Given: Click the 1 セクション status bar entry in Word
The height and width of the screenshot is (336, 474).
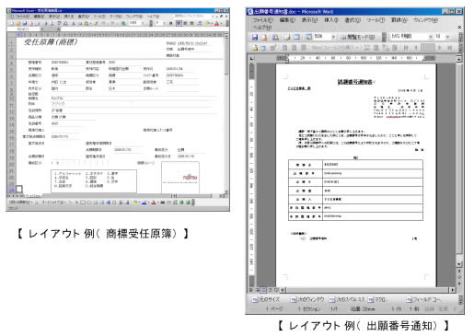Looking at the screenshot, I should click(309, 309).
